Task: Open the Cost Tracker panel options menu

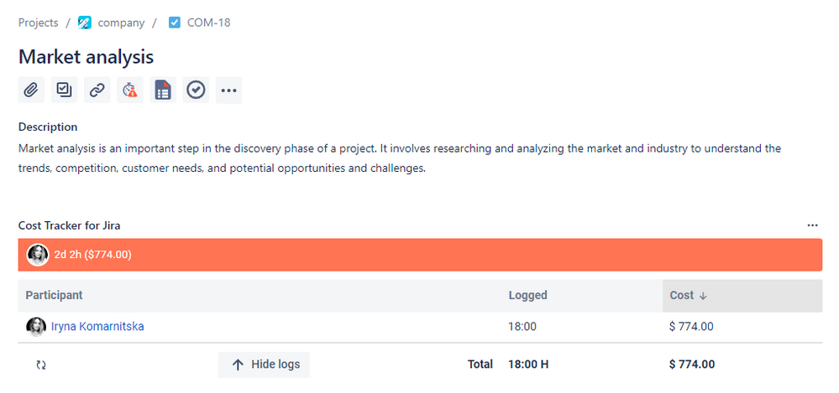Action: tap(812, 225)
